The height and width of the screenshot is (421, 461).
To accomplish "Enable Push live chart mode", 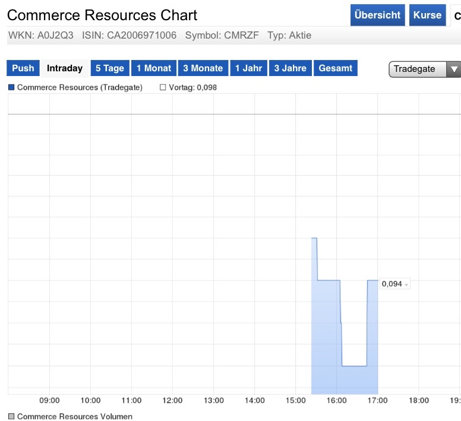I will 23,68.
